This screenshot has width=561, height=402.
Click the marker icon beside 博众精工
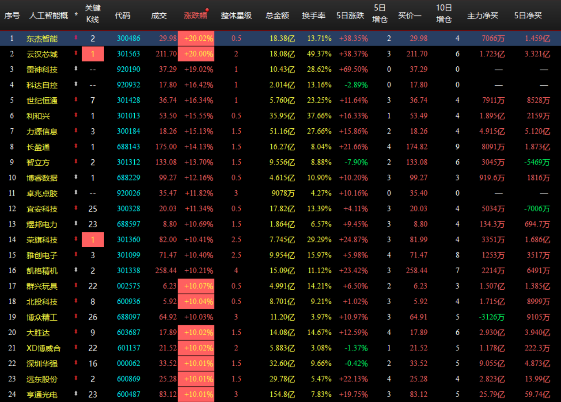(x=76, y=317)
